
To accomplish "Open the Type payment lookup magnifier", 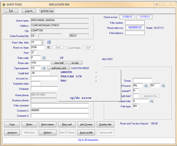I will [x=44, y=68].
